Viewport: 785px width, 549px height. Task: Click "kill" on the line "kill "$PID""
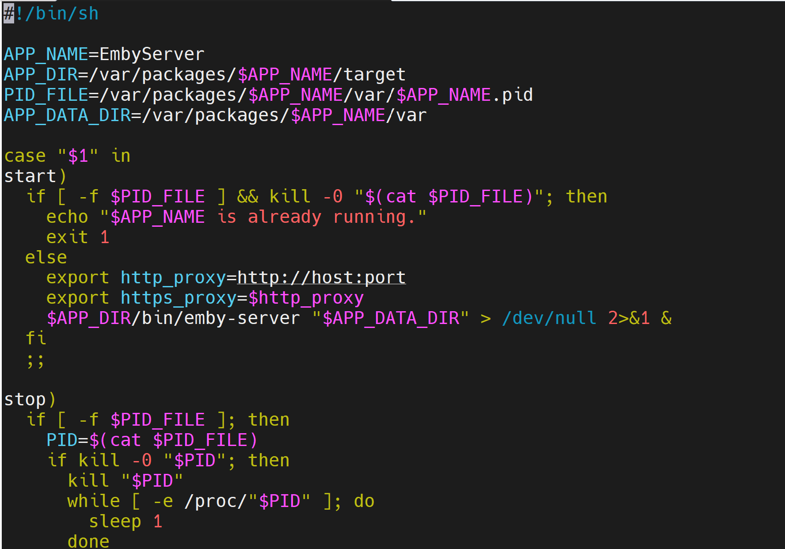point(88,481)
